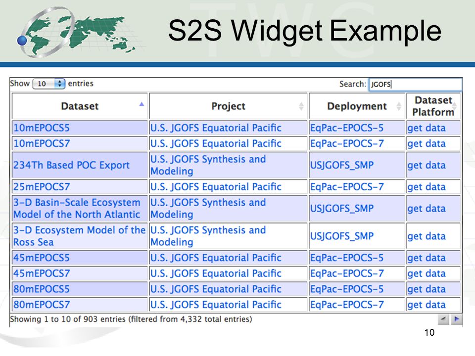Screen dimensions: 475x356
Task: Go to the next page arrow
Action: click(x=457, y=319)
